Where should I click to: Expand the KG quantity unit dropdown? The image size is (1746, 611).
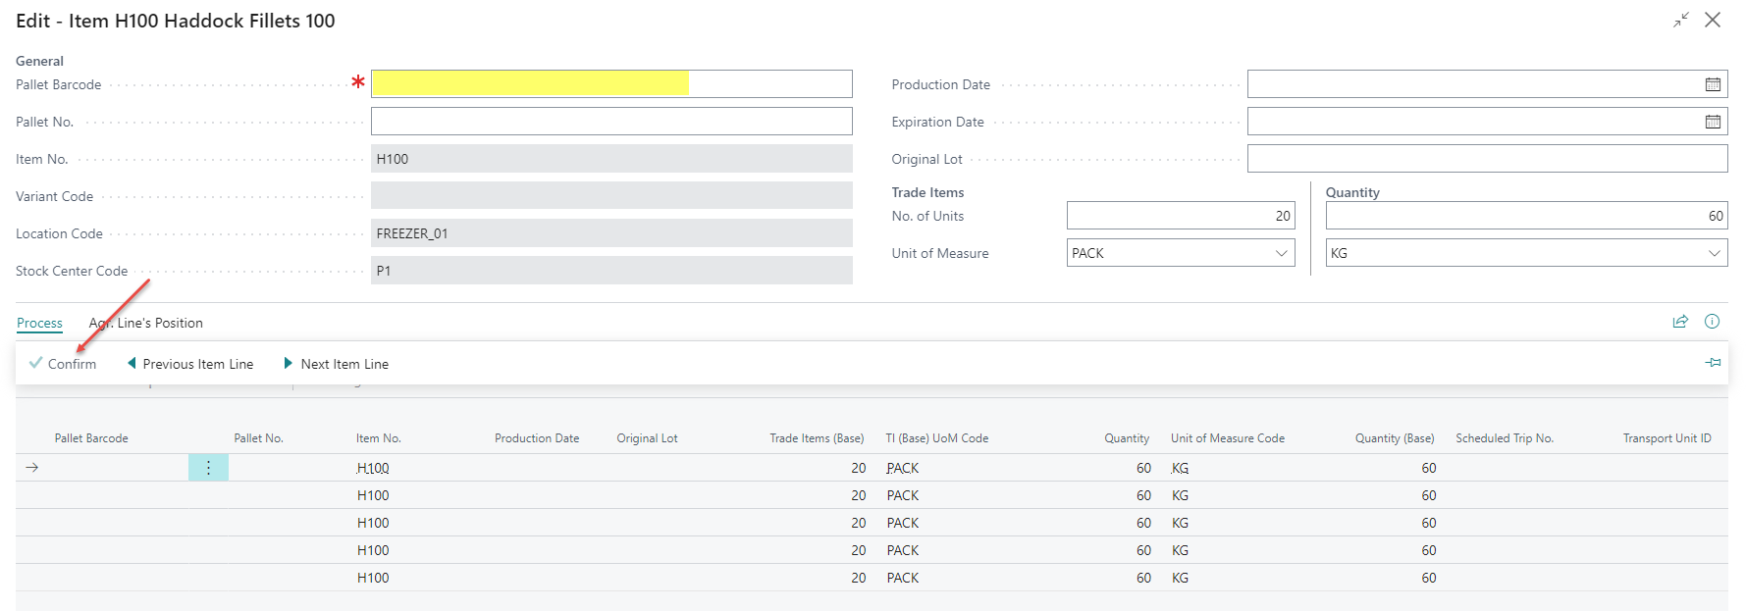tap(1713, 253)
